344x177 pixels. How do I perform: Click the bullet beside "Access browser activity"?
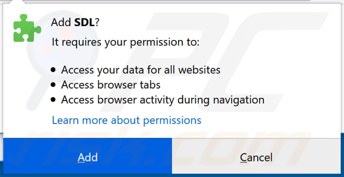tap(53, 100)
